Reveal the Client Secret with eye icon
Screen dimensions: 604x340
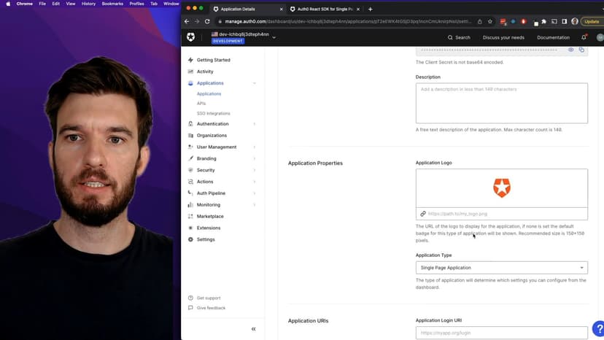(571, 50)
